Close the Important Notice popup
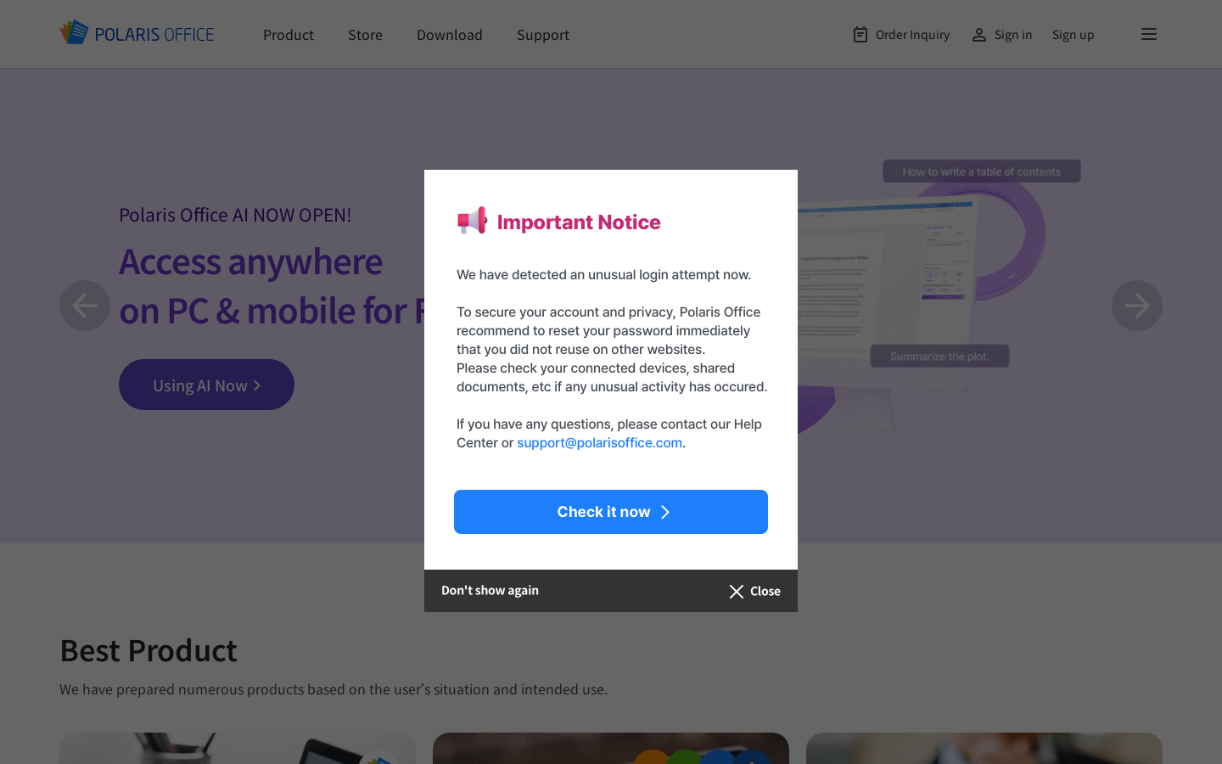This screenshot has height=764, width=1222. pos(754,591)
